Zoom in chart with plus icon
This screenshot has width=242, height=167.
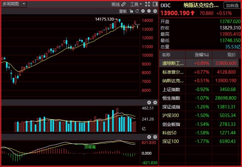(143, 11)
